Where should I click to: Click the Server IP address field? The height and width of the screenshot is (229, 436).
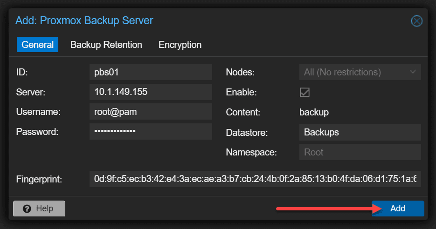click(150, 92)
